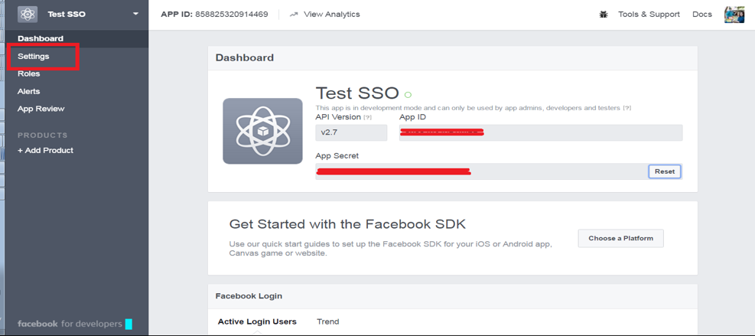The height and width of the screenshot is (336, 755).
Task: Click the View Analytics trend arrow icon
Action: click(294, 15)
